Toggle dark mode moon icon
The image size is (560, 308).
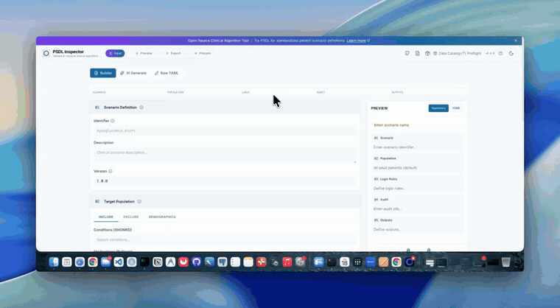[x=511, y=53]
